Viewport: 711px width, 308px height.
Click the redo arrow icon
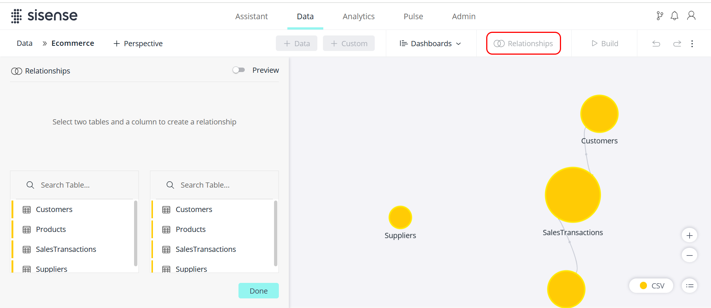677,44
